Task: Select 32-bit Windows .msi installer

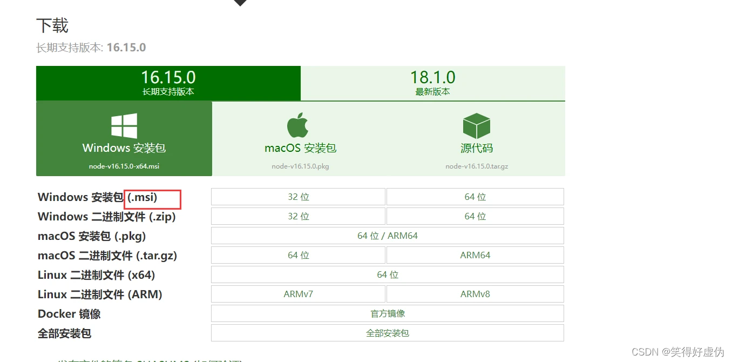Action: [x=298, y=197]
